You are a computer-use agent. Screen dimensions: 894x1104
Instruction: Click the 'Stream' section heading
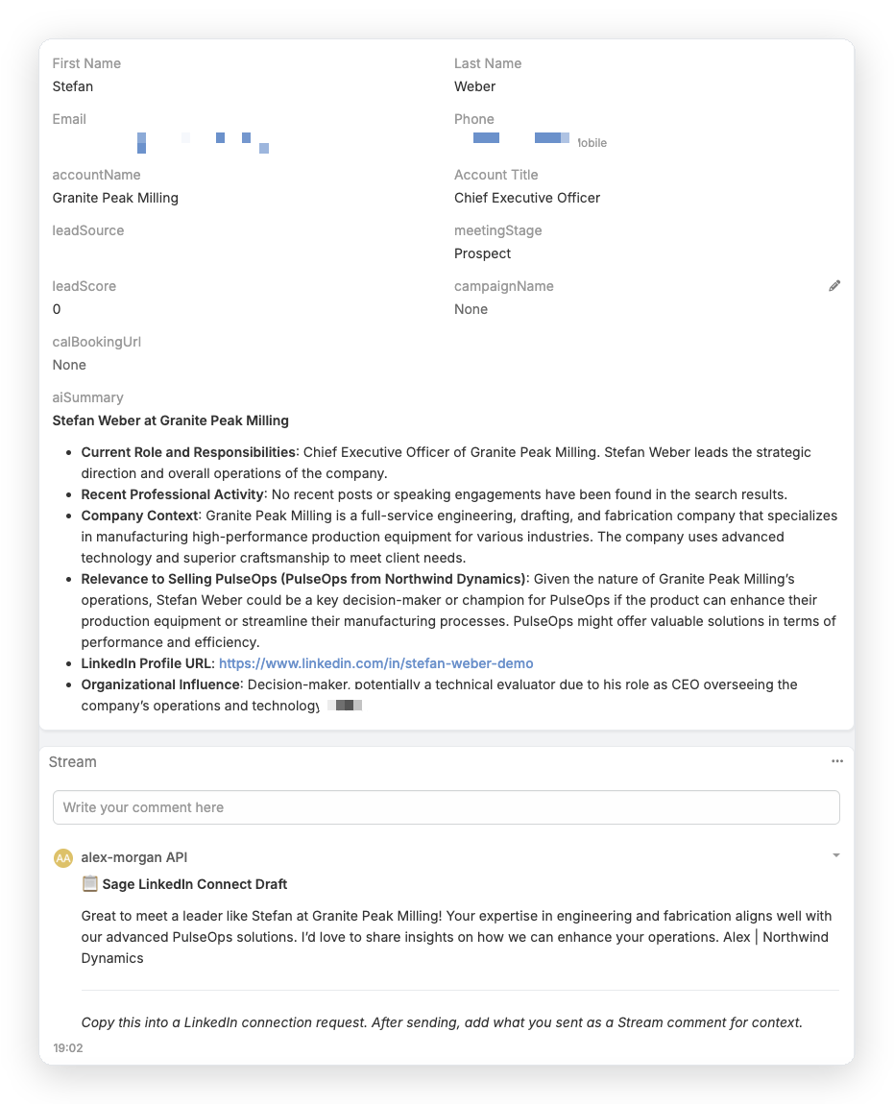[73, 762]
